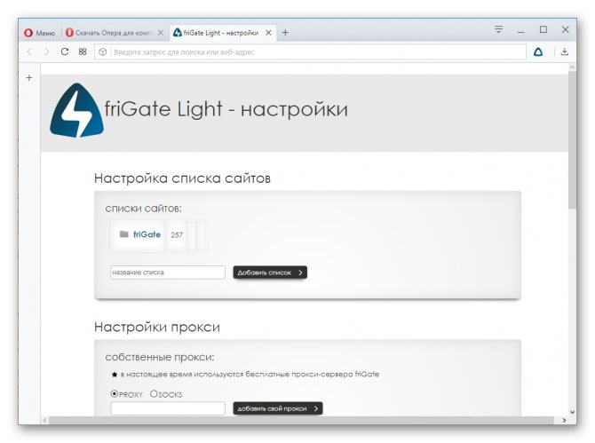Click the folder icon next to friGate
This screenshot has height=443, width=595.
click(123, 234)
